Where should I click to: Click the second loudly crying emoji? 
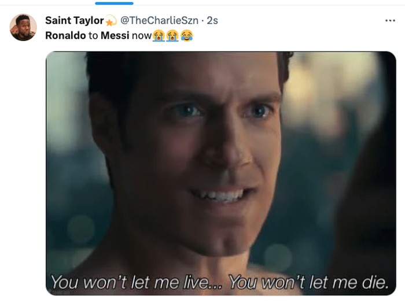172,35
